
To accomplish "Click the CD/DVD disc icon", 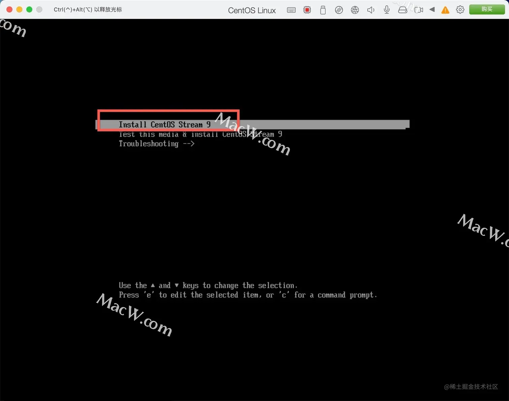I will pyautogui.click(x=339, y=10).
